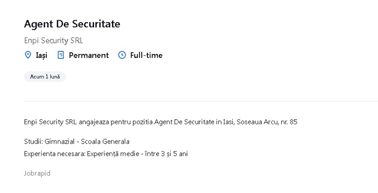The height and width of the screenshot is (193, 378).
Task: Click the contract type document icon
Action: point(60,55)
